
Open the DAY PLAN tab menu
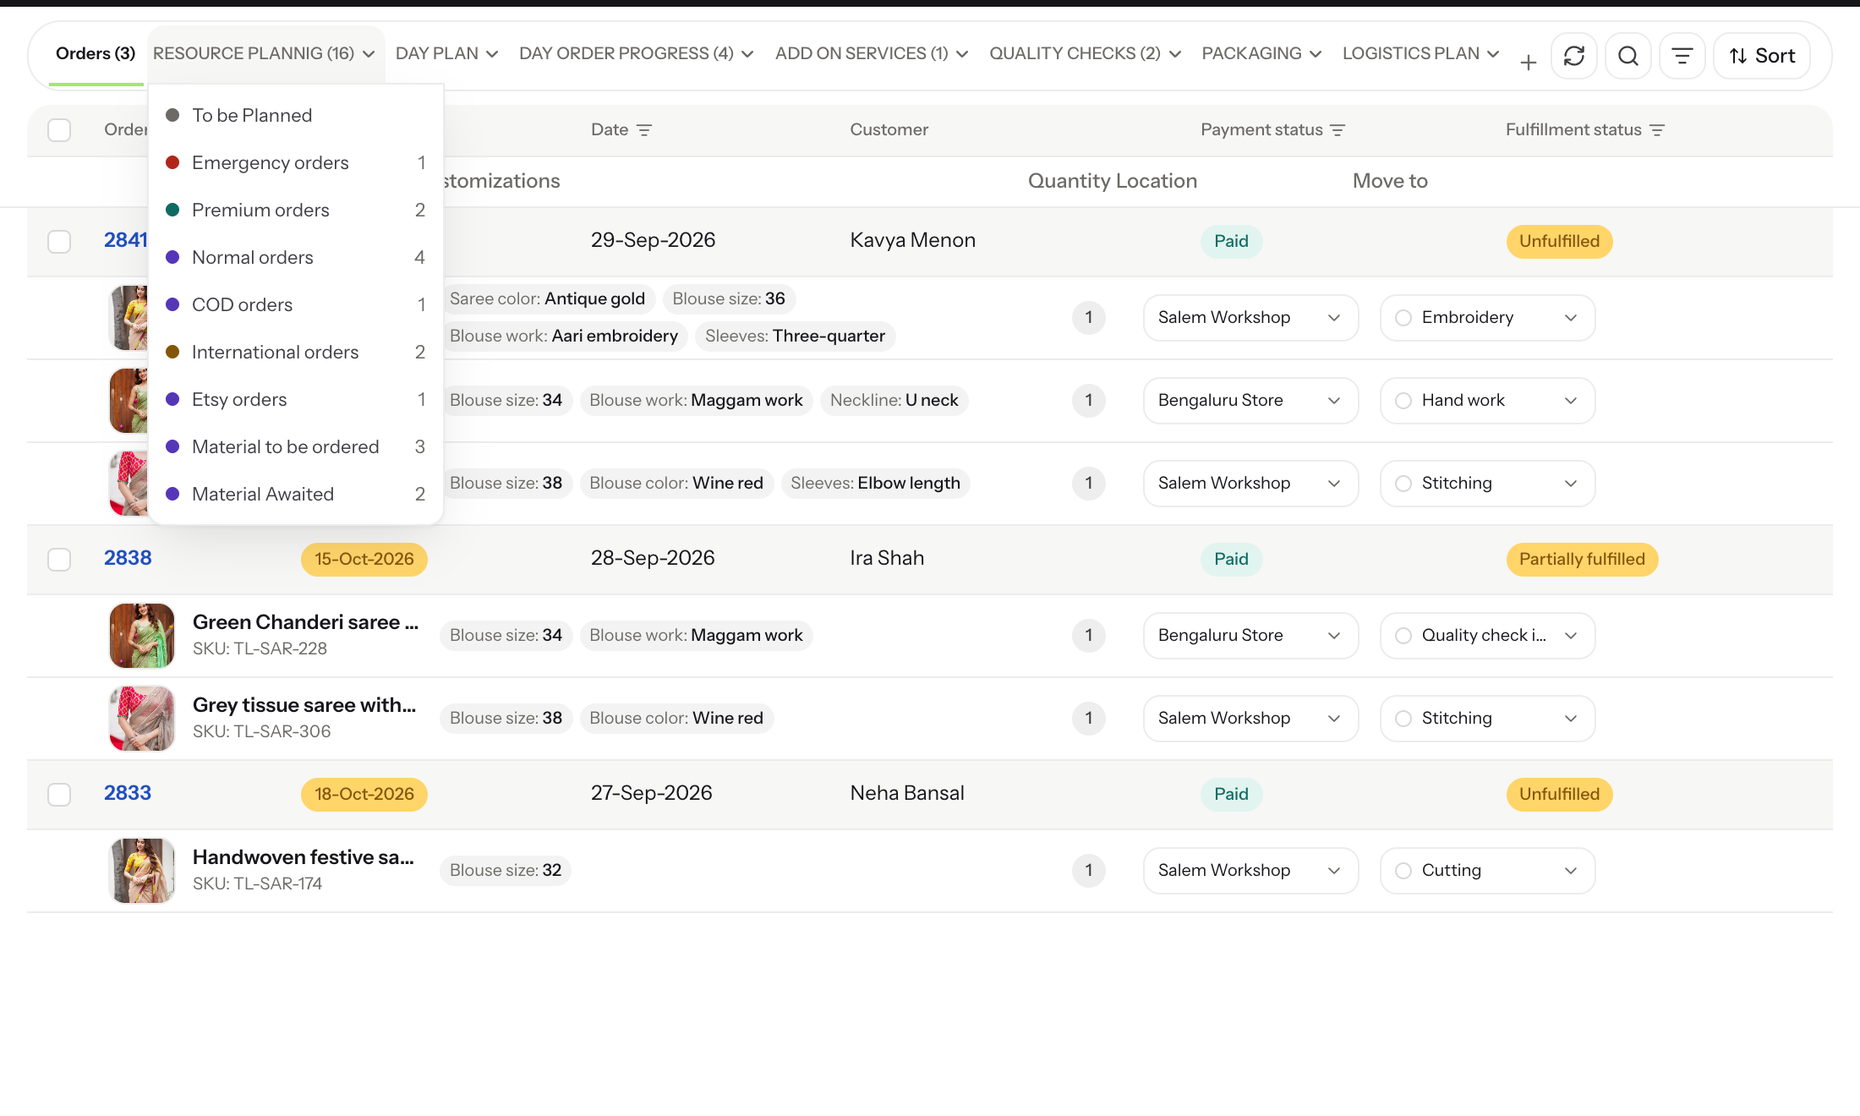pyautogui.click(x=446, y=54)
